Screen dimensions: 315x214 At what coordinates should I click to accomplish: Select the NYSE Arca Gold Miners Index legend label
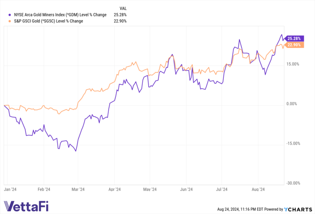point(54,15)
